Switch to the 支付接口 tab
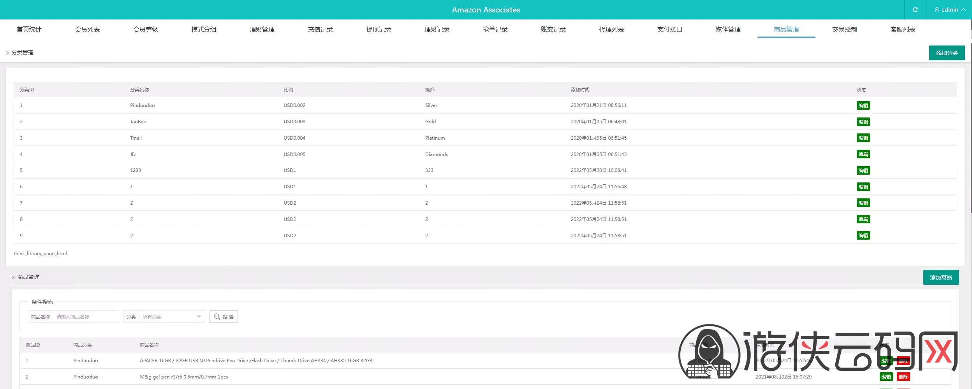Viewport: 972px width, 389px height. click(x=670, y=29)
